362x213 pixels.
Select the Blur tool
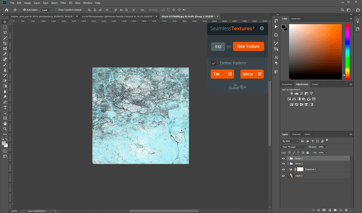tap(5, 92)
